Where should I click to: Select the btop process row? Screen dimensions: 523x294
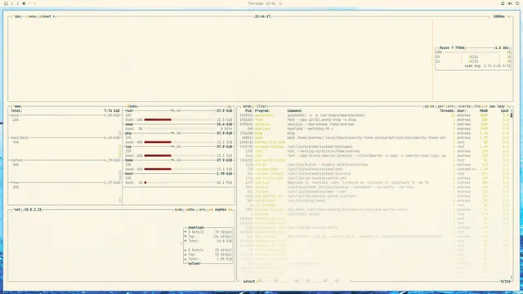coord(373,133)
